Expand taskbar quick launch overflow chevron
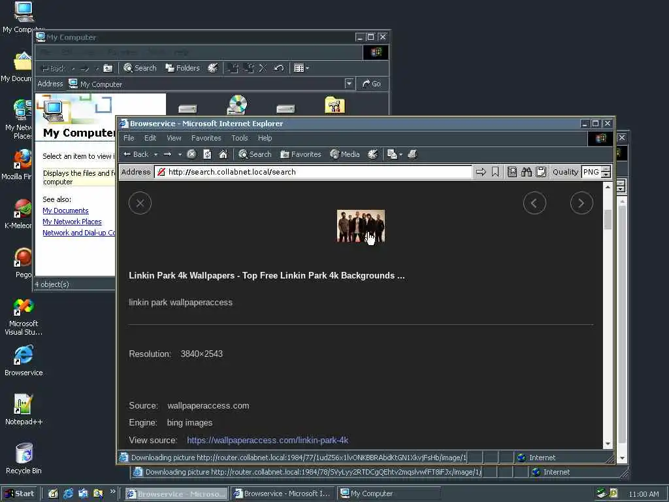The height and width of the screenshot is (502, 669). tap(112, 492)
